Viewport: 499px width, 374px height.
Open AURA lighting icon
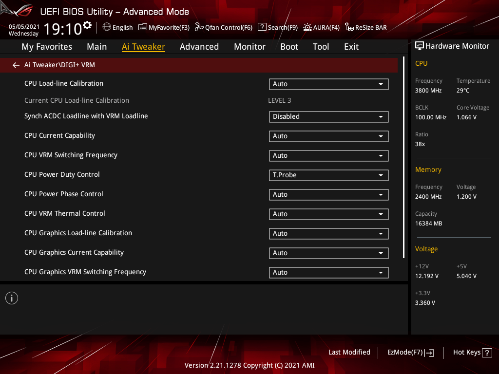point(307,27)
